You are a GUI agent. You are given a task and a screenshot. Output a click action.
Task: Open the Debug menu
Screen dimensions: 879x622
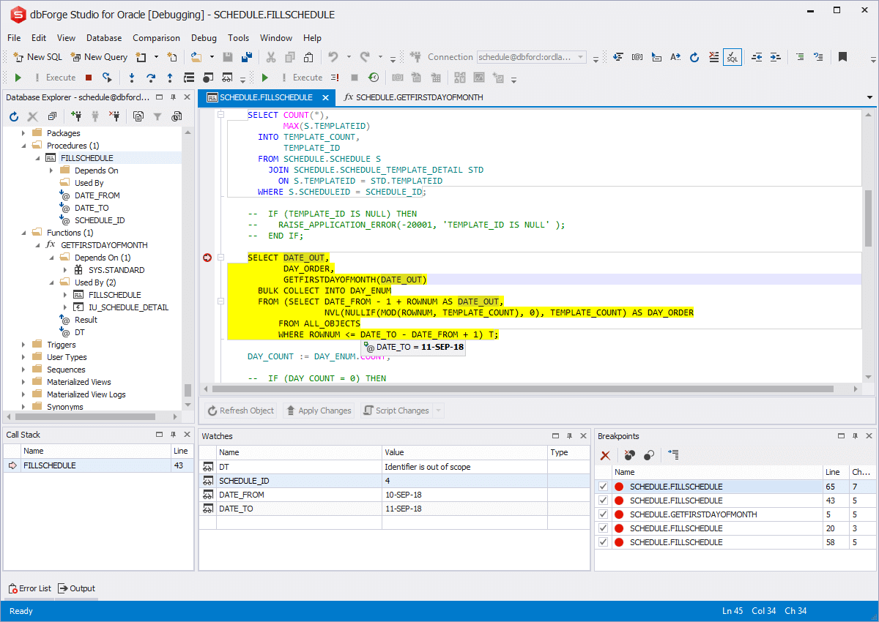click(204, 38)
